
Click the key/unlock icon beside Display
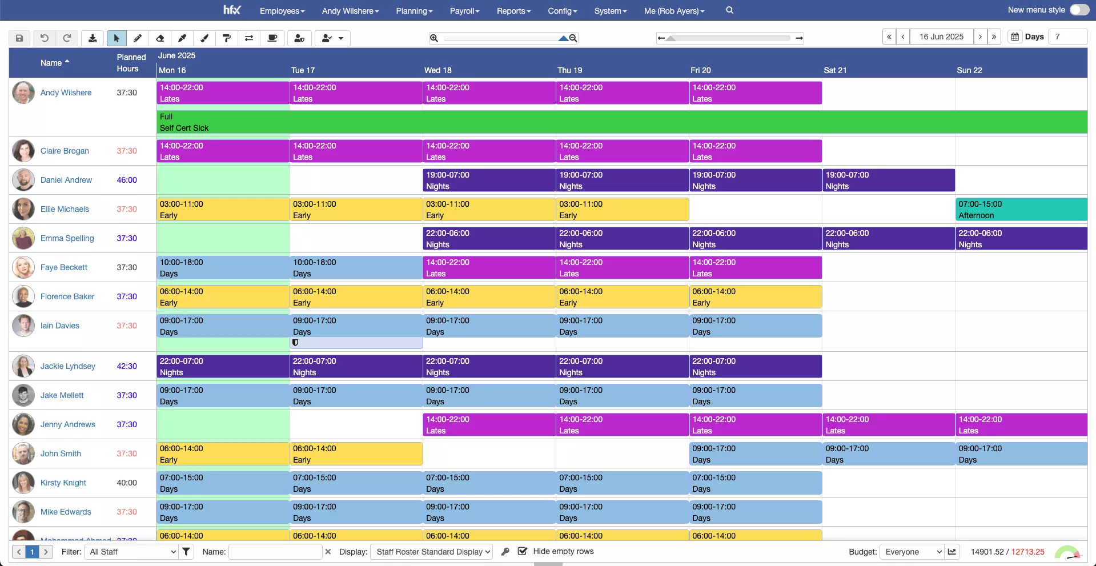coord(505,552)
